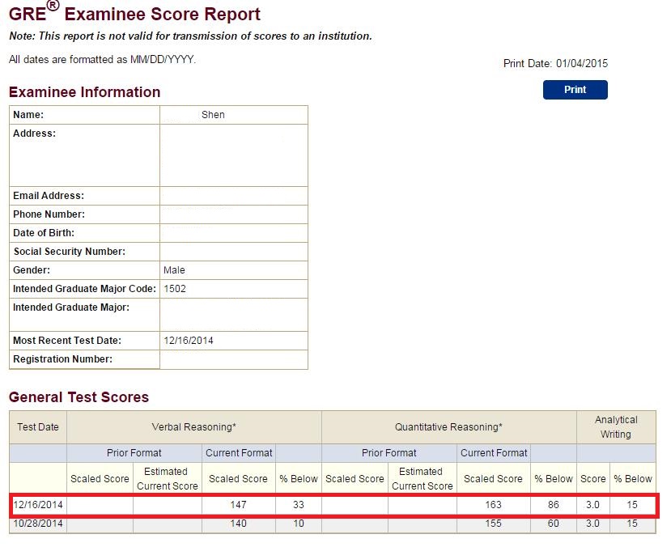Click the Examinee Information heading

coord(85,92)
